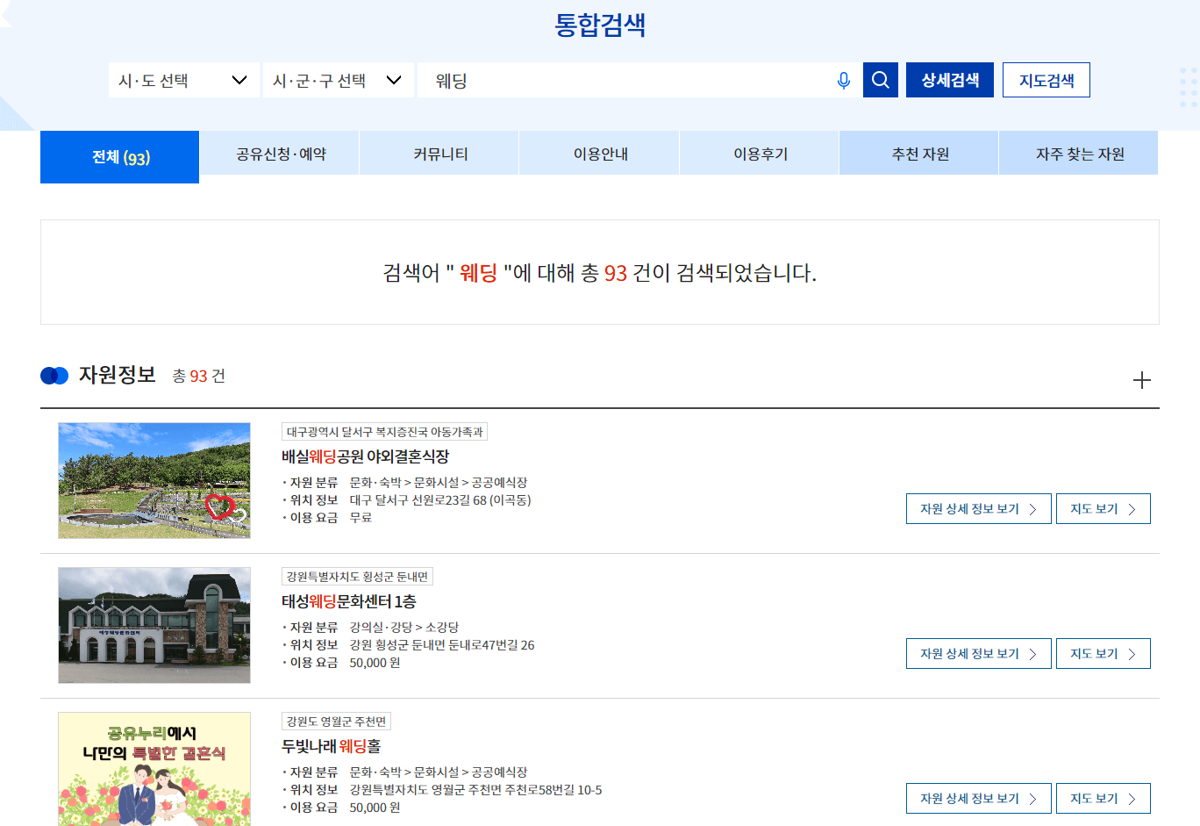Switch to the 커뮤니티 tab
The image size is (1200, 826).
(439, 152)
